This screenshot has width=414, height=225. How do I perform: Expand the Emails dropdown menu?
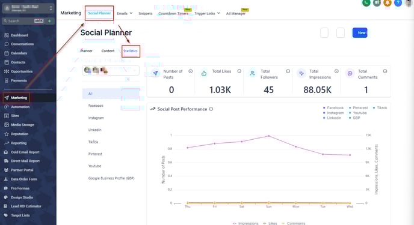coord(125,13)
